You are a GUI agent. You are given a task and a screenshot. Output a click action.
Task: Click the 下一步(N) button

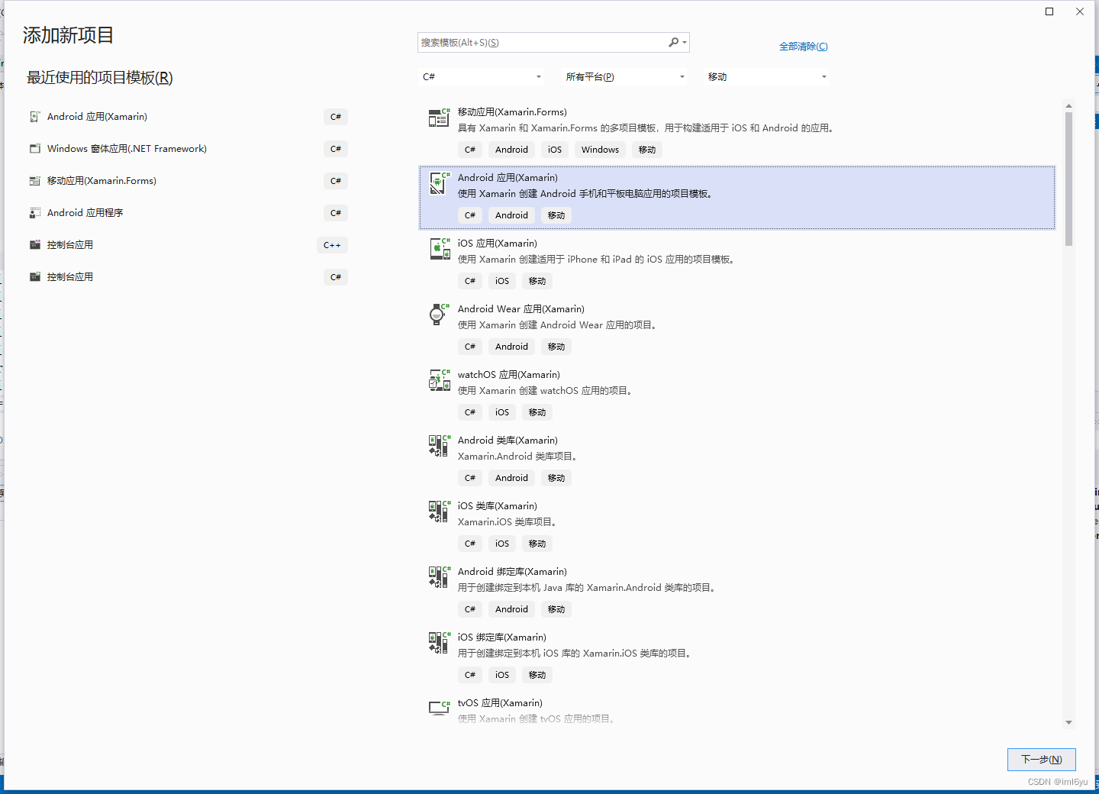1042,760
